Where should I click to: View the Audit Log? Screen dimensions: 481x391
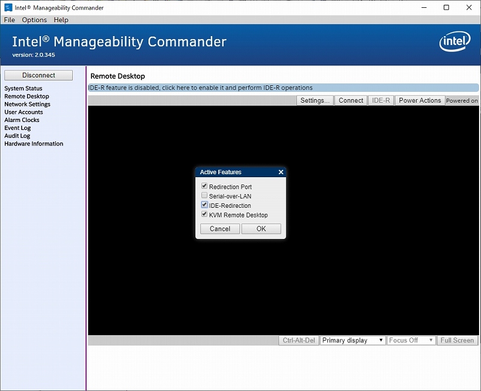pyautogui.click(x=17, y=136)
